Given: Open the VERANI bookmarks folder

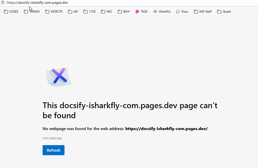Looking at the screenshot, I should coord(32,12).
